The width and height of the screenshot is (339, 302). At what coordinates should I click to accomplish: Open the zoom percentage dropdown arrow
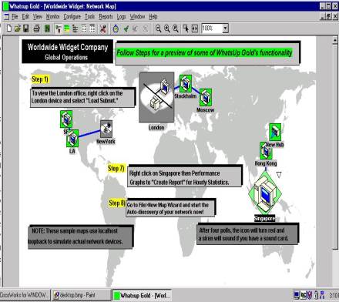[x=225, y=29]
